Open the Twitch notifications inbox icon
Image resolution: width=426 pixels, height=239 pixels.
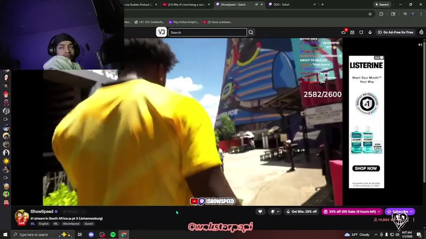[x=352, y=32]
